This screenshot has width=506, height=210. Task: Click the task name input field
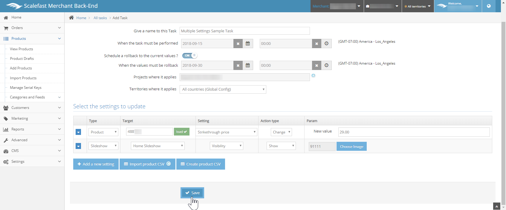click(244, 31)
